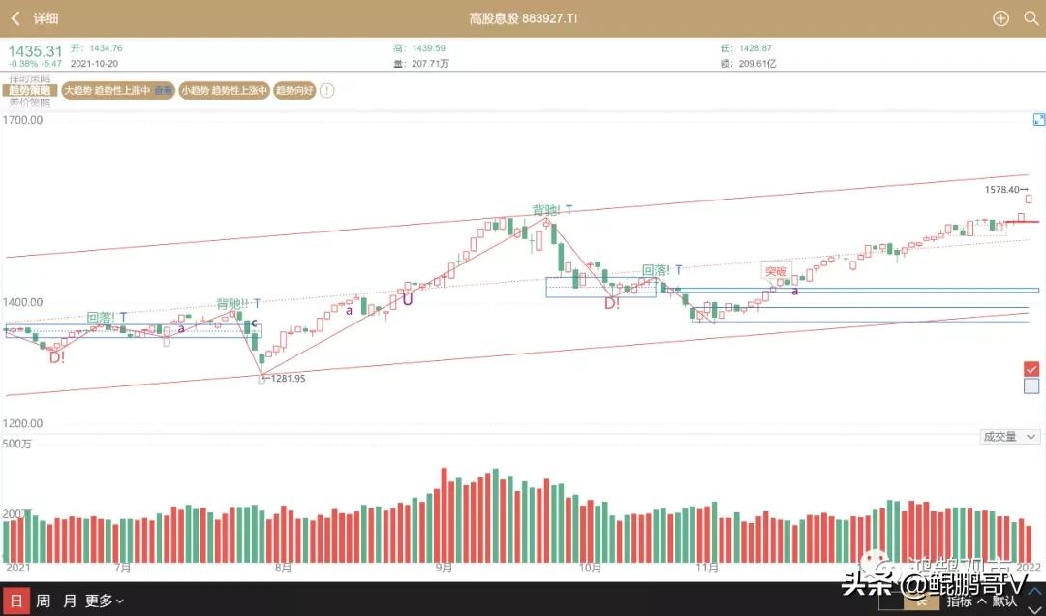Viewport: 1046px width, 616px height.
Task: Click the down arrow at bottom right
Action: pos(1034,606)
